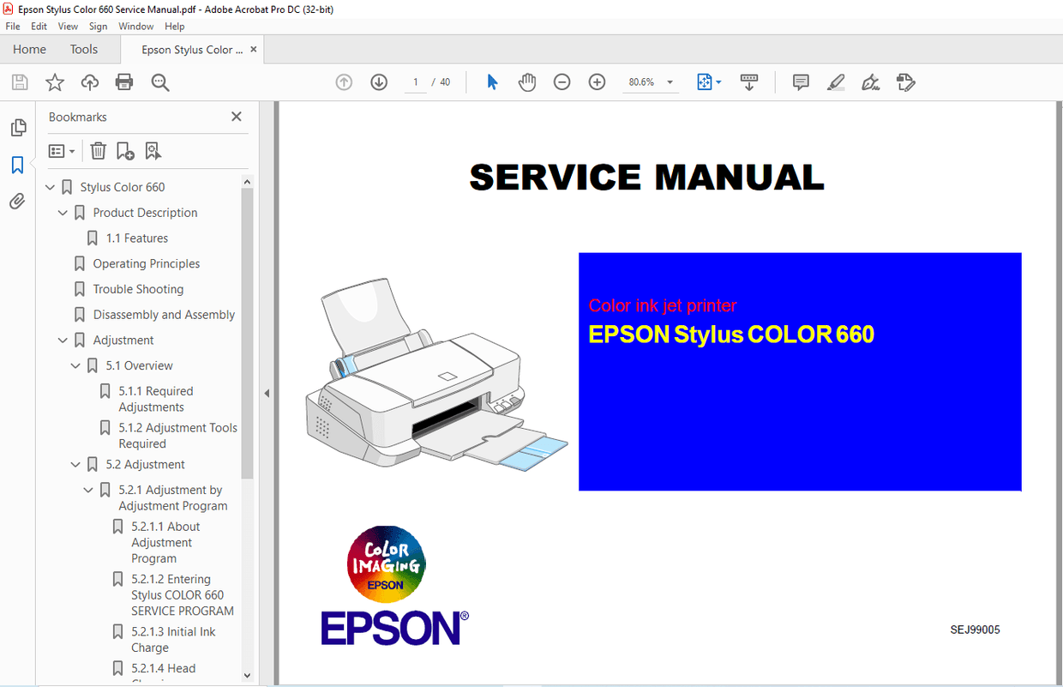The width and height of the screenshot is (1063, 687).
Task: Switch to the Tools tab
Action: (83, 49)
